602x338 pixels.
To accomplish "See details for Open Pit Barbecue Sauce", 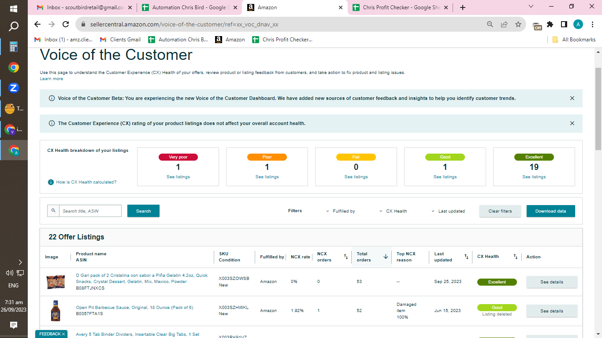I will pos(552,311).
